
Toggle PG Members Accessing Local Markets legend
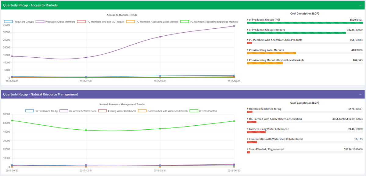tap(152, 22)
